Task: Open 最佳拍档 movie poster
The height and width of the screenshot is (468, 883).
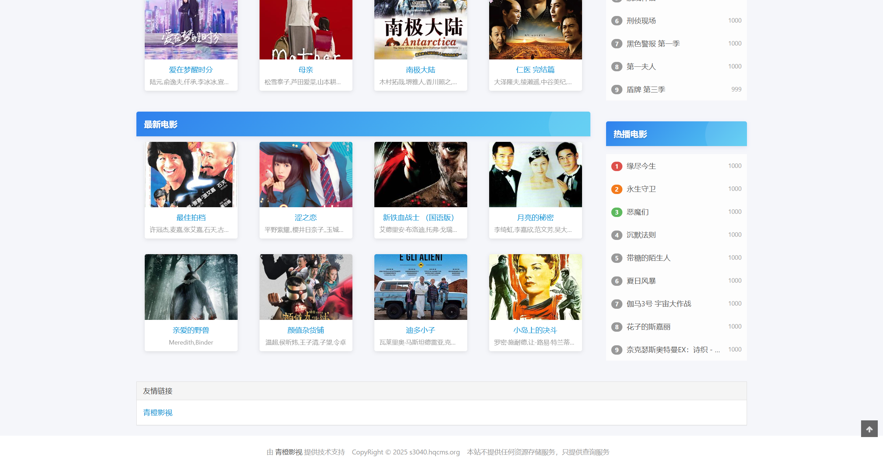Action: point(191,174)
